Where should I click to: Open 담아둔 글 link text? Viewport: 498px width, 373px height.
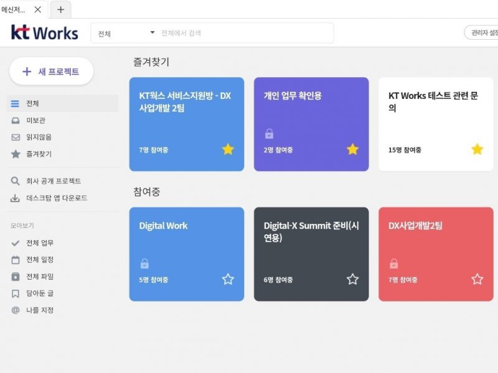pyautogui.click(x=40, y=293)
